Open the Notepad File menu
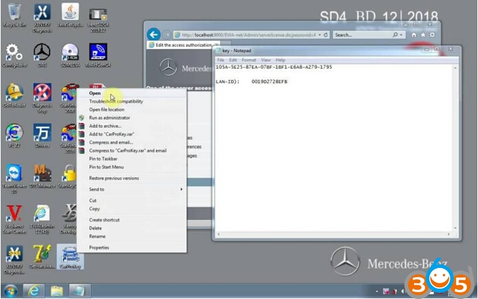Image resolution: width=478 pixels, height=299 pixels. coord(221,60)
